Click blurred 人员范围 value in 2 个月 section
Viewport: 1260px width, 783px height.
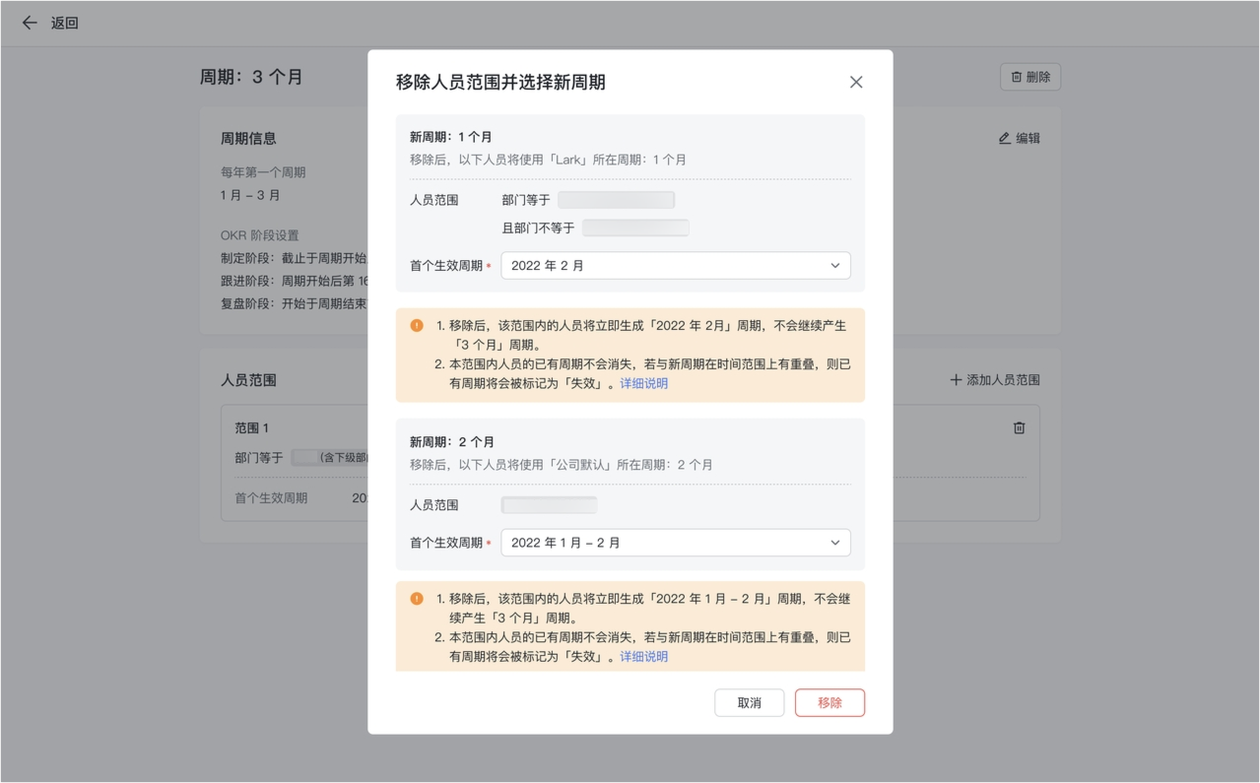pyautogui.click(x=550, y=505)
